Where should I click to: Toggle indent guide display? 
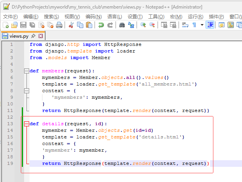click(210, 25)
